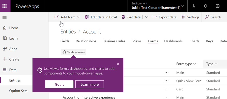Click the download arrow icon in header
Viewport: 227px width, 99px height.
click(x=193, y=6)
